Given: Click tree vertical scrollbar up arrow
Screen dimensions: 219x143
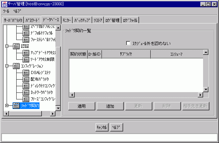Looking at the screenshot, I should 58,28.
